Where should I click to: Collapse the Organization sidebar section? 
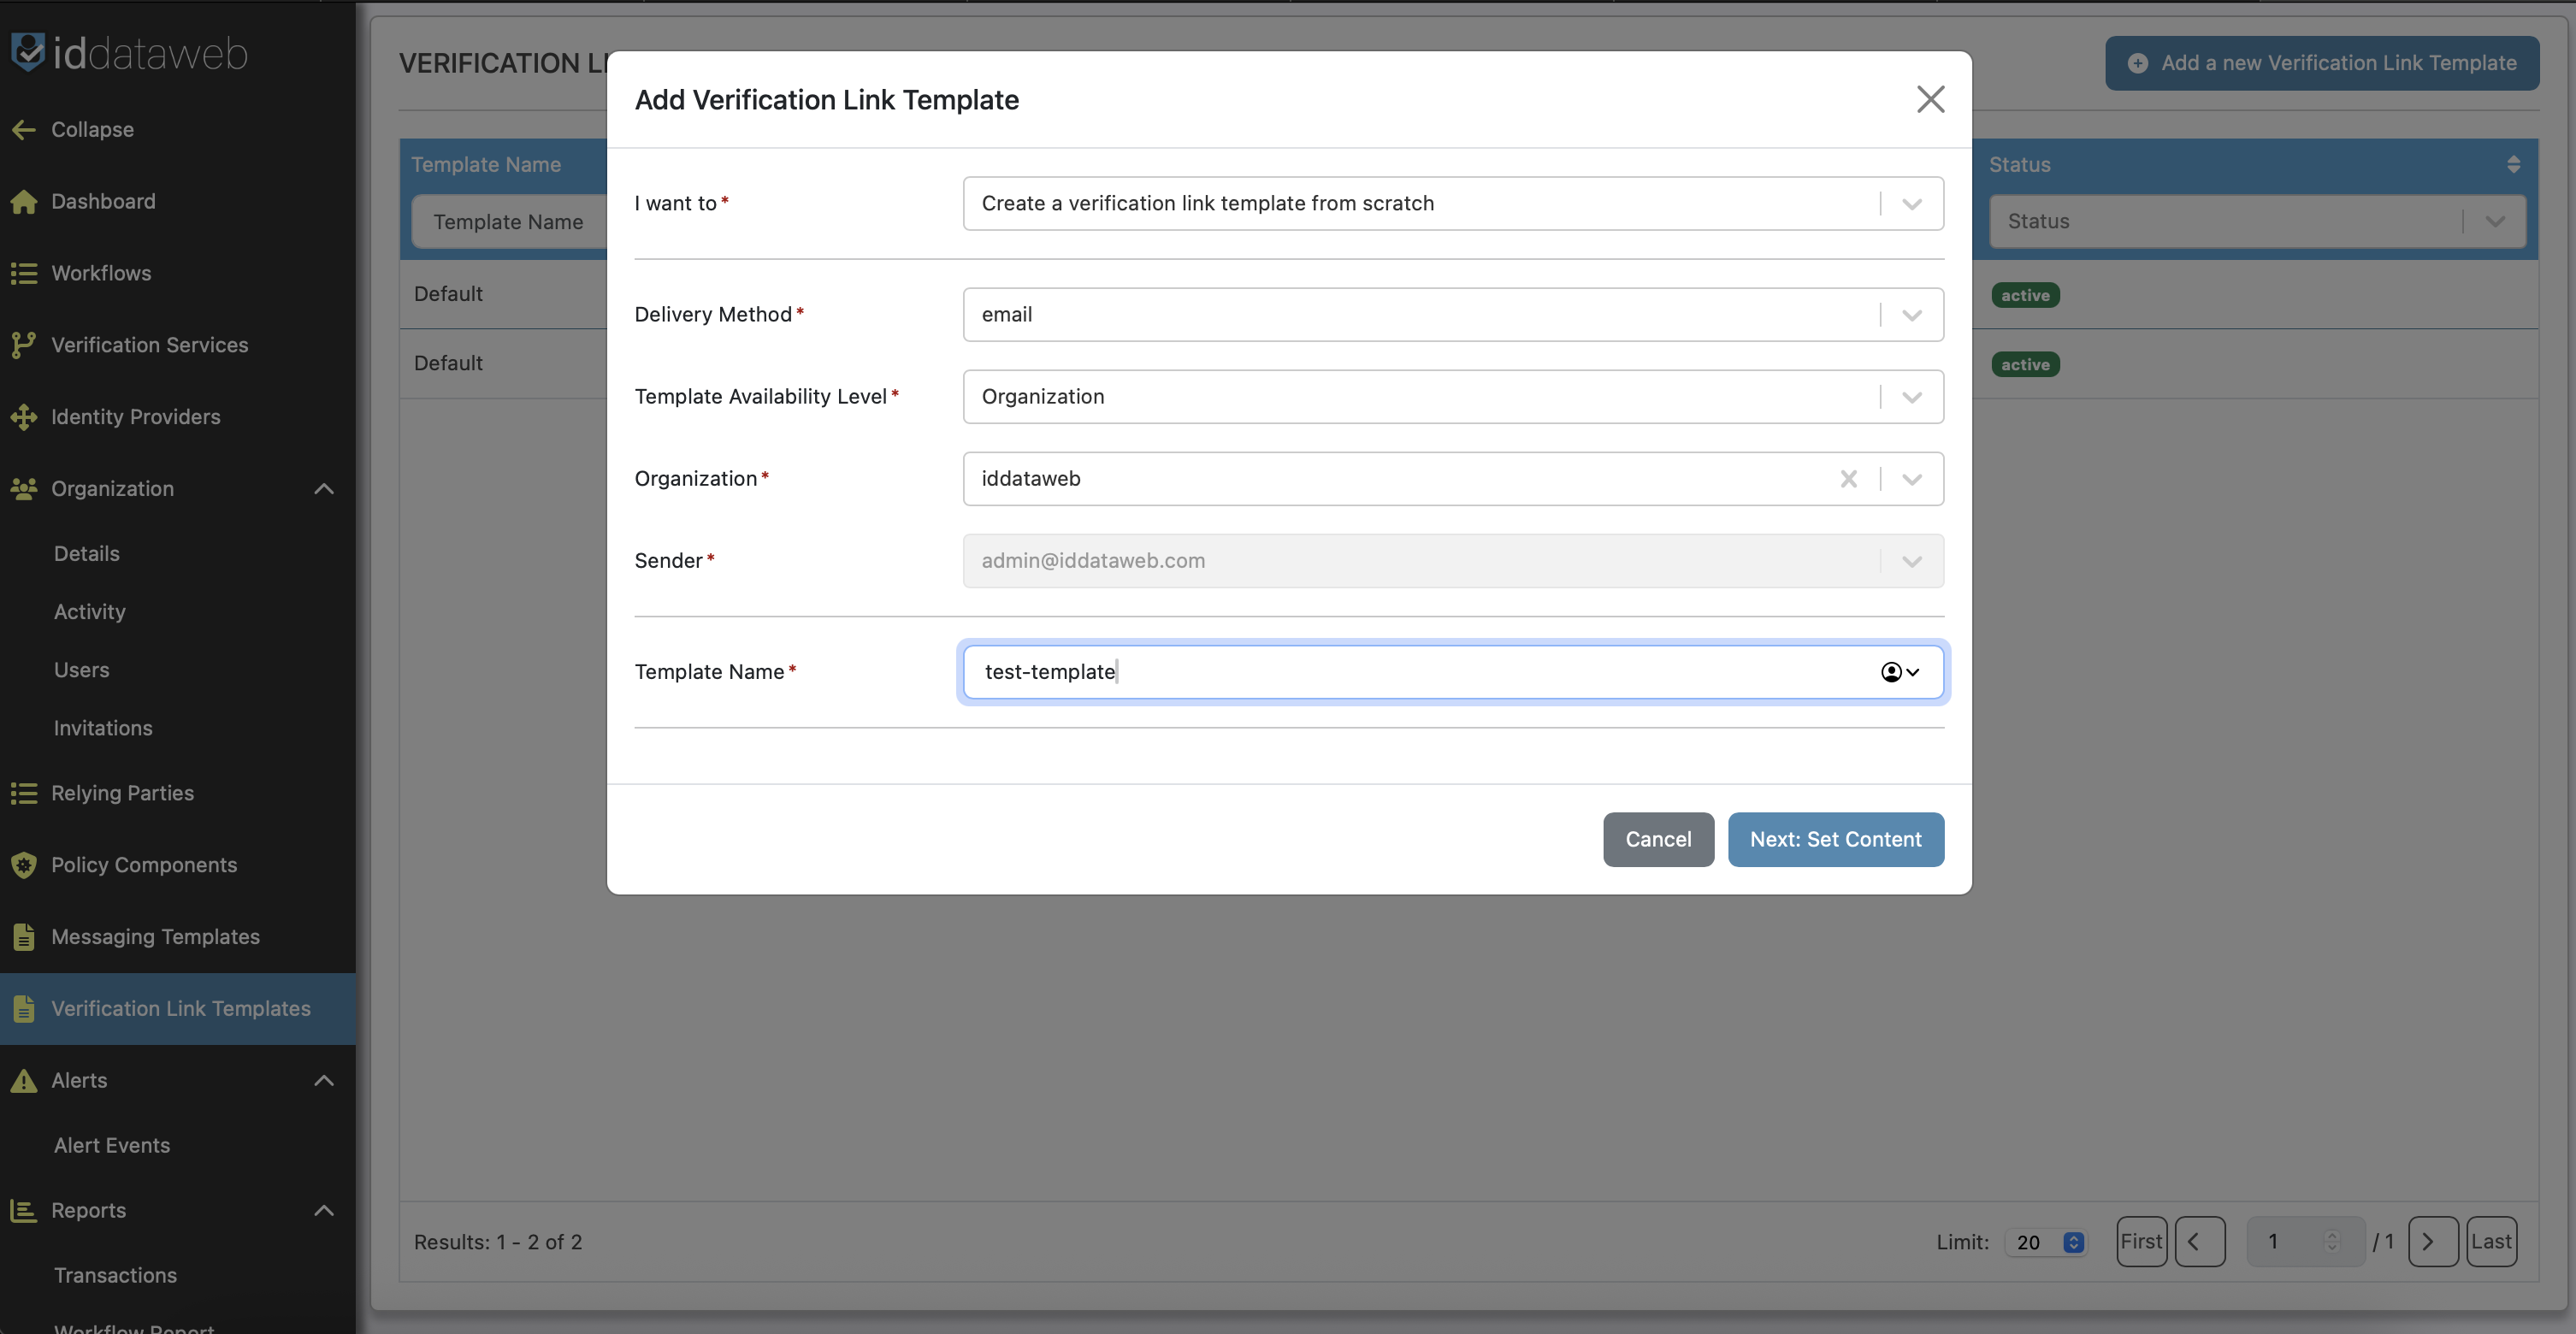pos(323,489)
